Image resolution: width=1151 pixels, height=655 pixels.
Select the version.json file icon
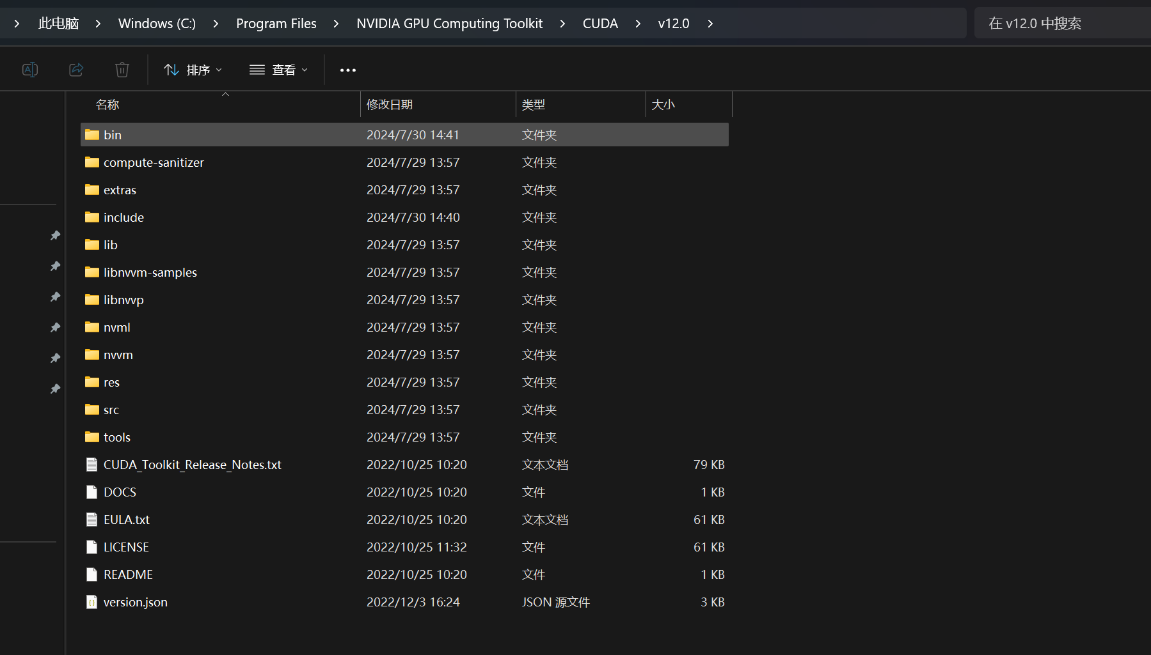click(92, 602)
